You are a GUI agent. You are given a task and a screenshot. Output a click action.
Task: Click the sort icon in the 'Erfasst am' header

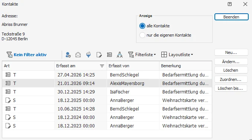(102, 66)
